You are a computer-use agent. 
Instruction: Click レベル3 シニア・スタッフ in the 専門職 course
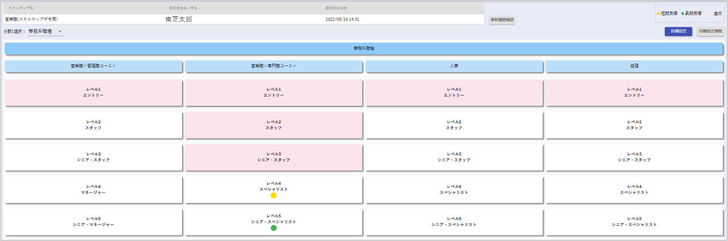pyautogui.click(x=274, y=157)
